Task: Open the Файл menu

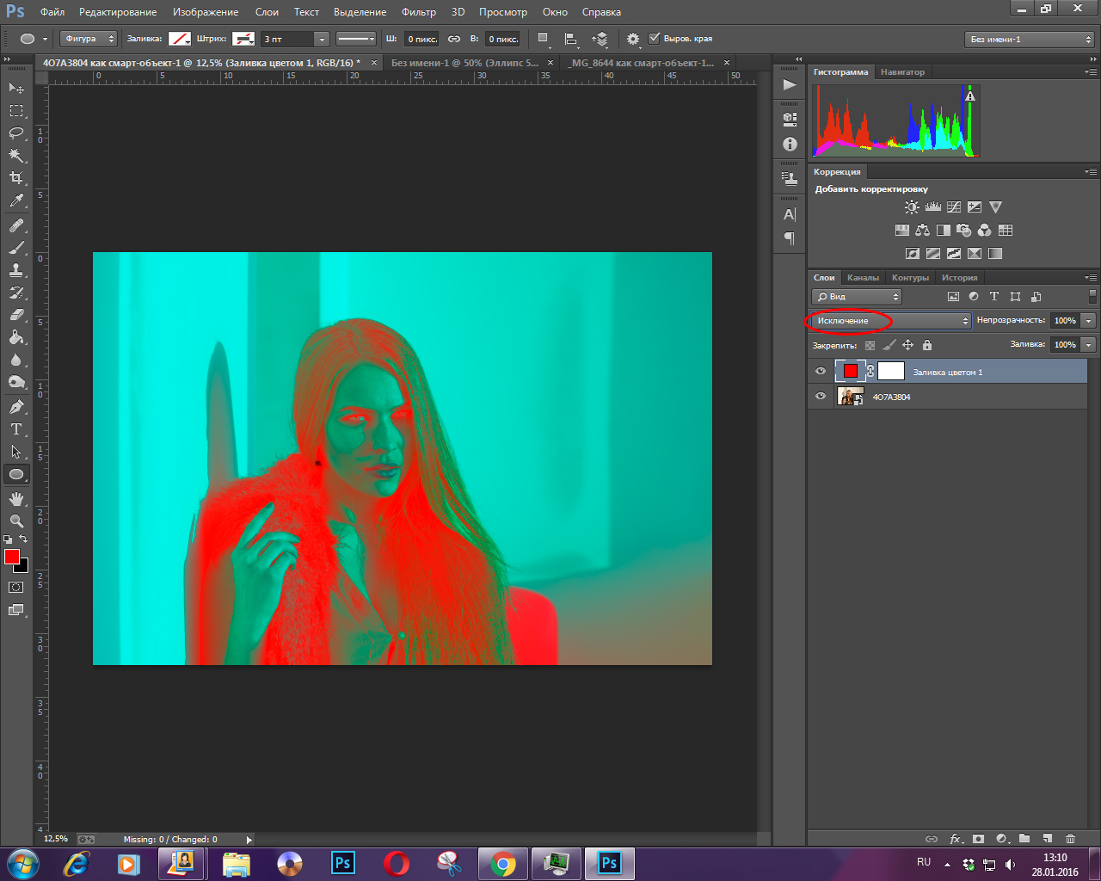Action: click(x=52, y=12)
